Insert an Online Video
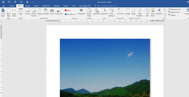 coord(89,12)
